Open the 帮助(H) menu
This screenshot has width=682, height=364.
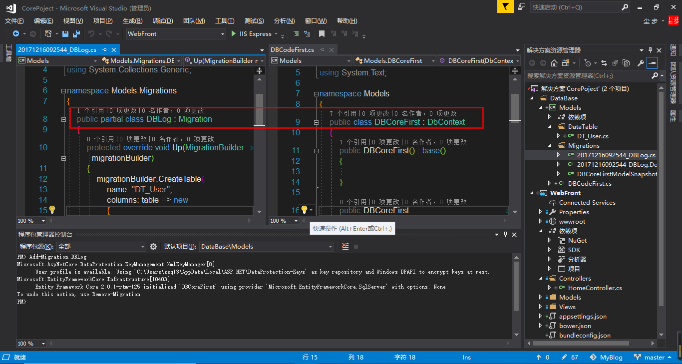(x=347, y=21)
